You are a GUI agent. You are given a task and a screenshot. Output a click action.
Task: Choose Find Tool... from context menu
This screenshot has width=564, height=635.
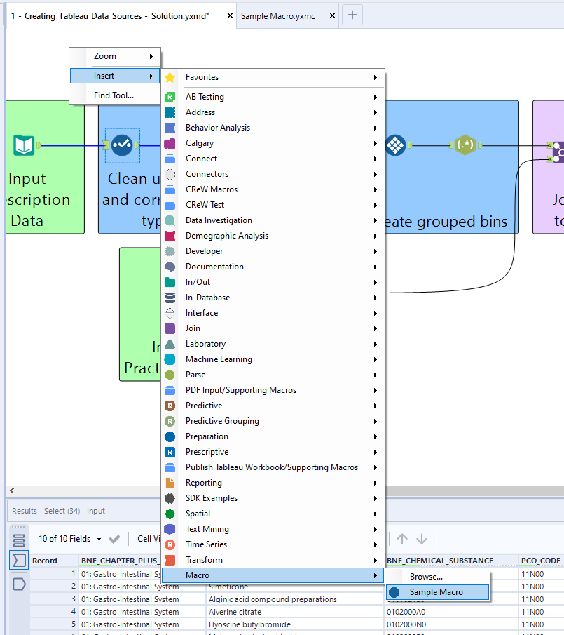pos(115,95)
